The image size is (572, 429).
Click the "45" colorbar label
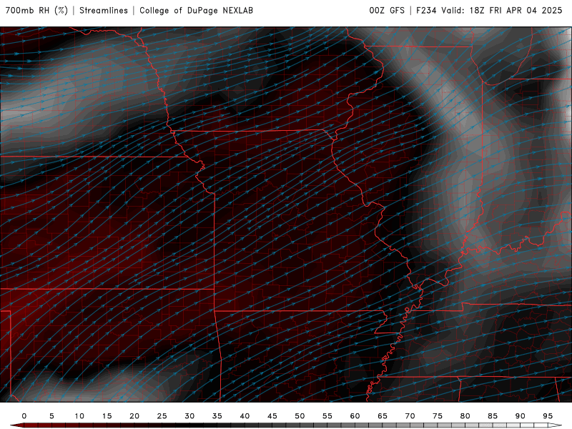(x=272, y=416)
